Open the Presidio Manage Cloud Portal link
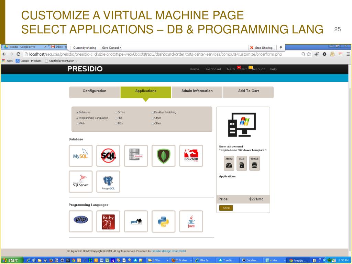 click(x=168, y=251)
